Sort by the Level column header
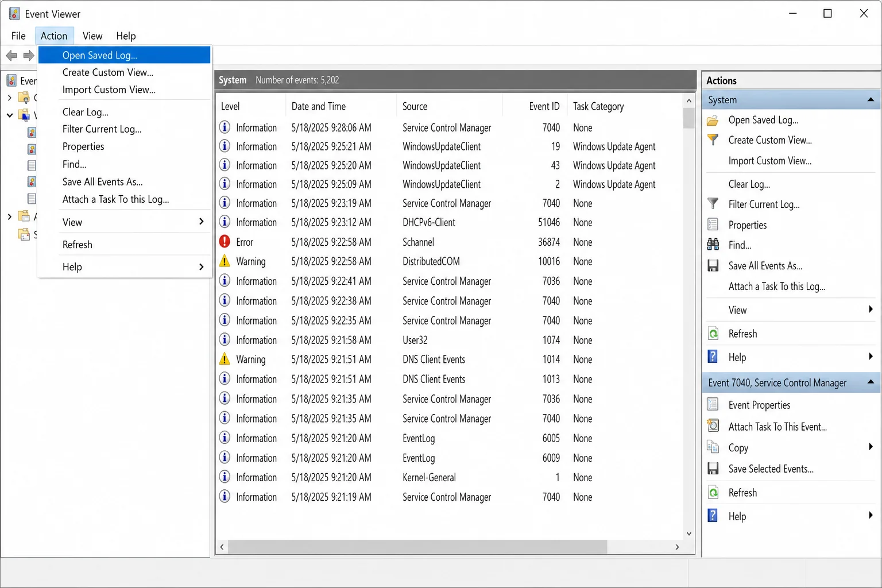 coord(250,106)
